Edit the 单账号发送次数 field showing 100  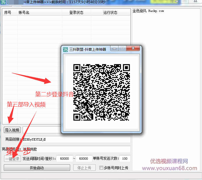click(x=125, y=159)
